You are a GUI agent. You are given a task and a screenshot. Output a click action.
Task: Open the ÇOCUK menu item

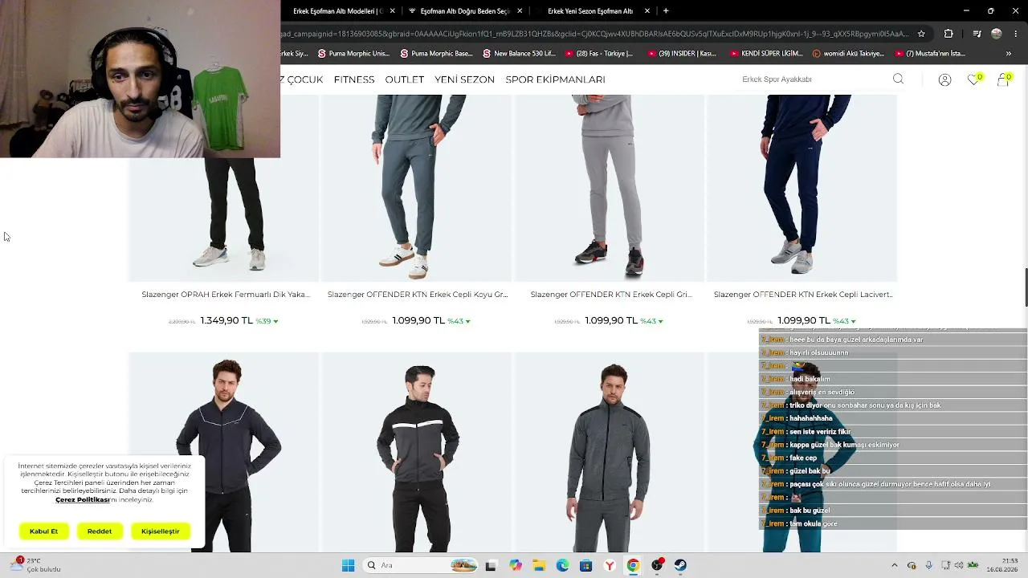(x=304, y=79)
